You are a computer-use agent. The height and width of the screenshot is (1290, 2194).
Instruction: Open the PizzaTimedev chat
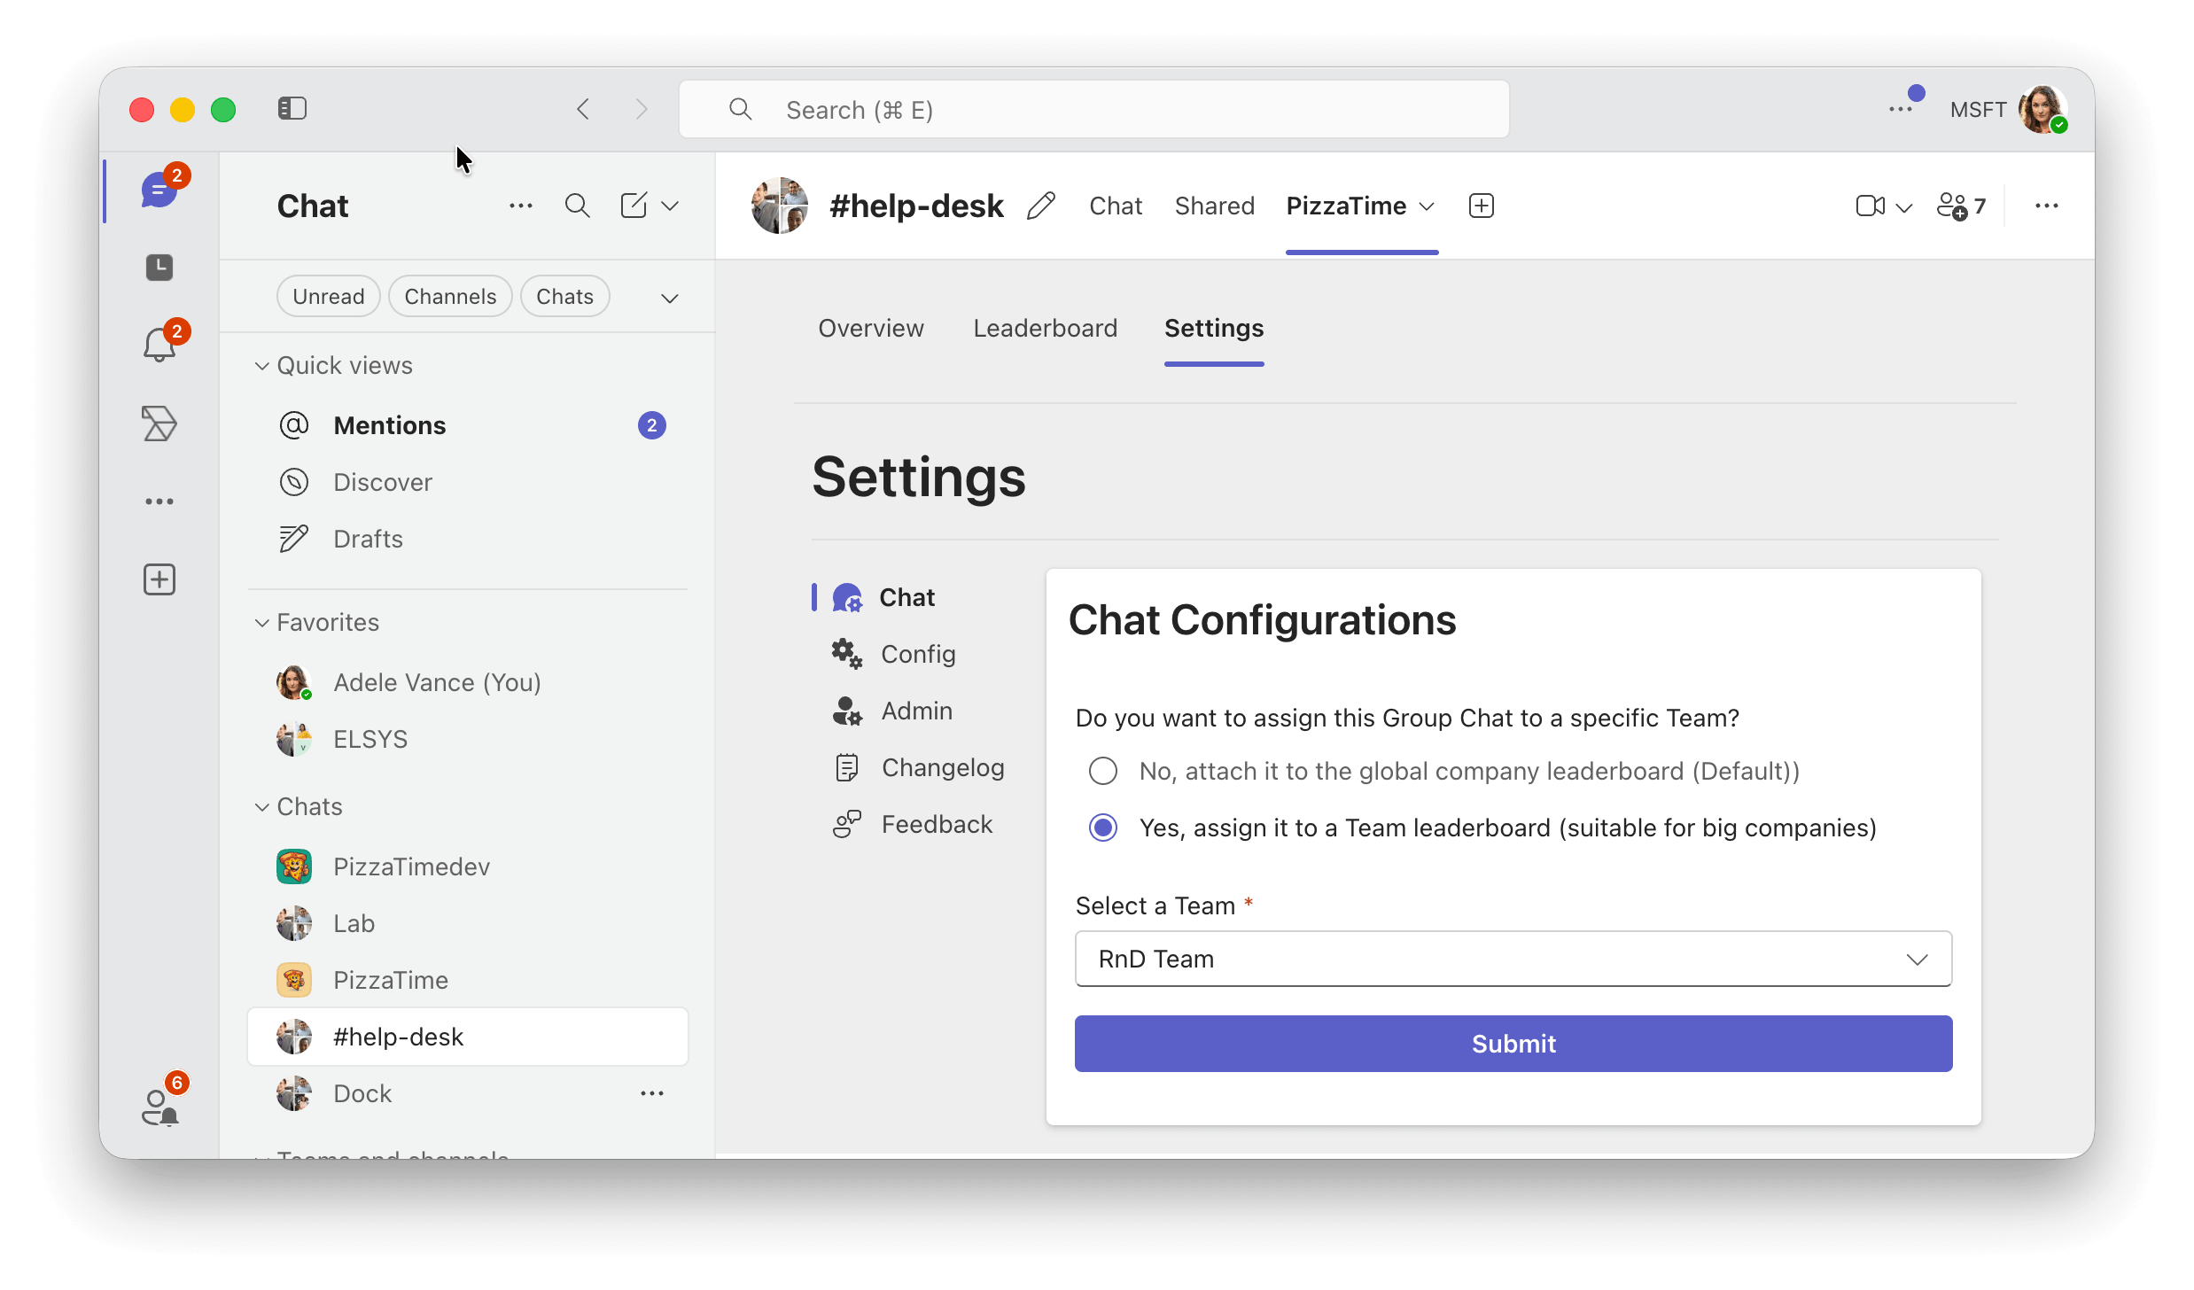[468, 866]
